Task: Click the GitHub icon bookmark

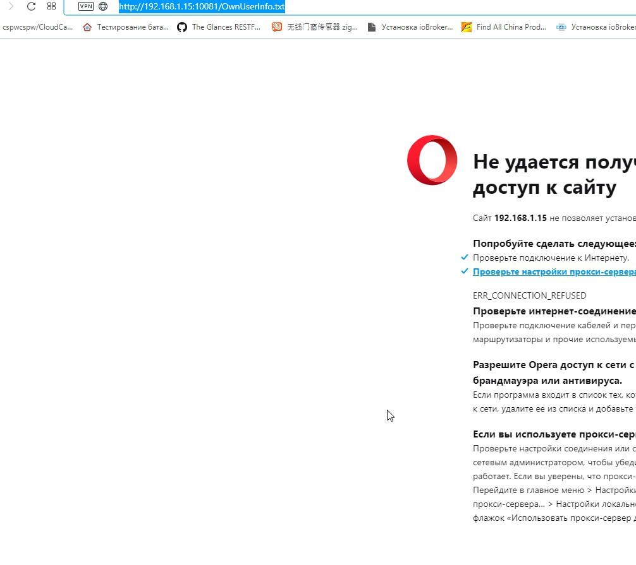Action: pyautogui.click(x=182, y=27)
